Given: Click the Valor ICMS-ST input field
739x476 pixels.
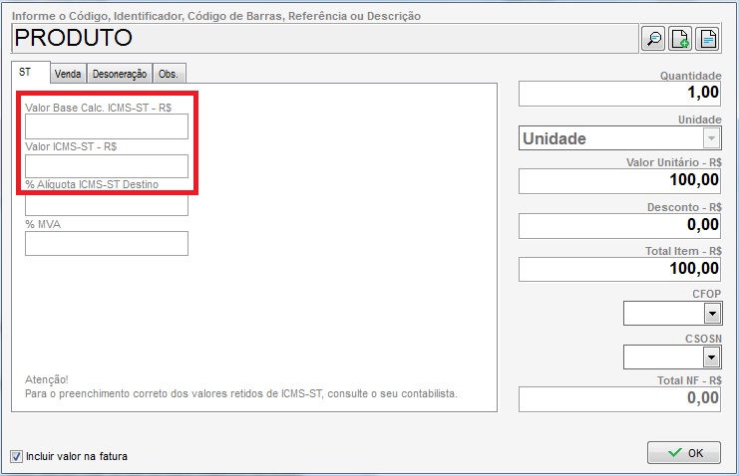Looking at the screenshot, I should (107, 165).
